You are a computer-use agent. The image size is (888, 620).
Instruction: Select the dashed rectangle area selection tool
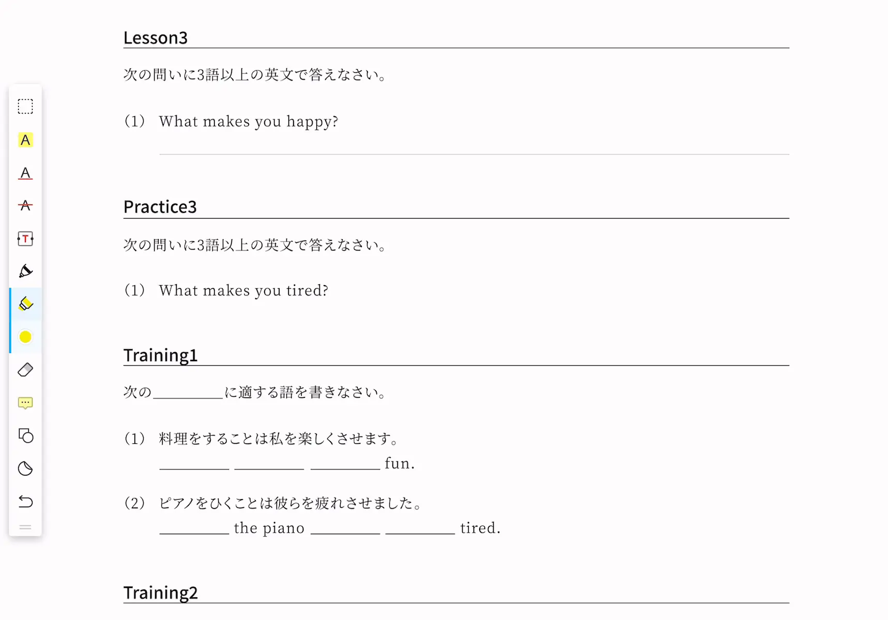25,106
